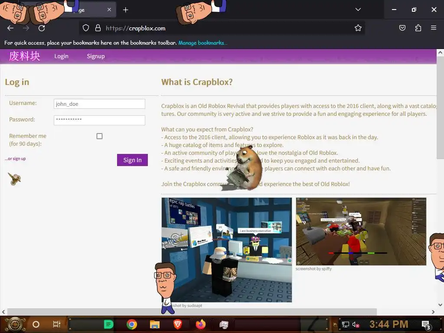Click the Password field
The image size is (444, 333).
[99, 120]
